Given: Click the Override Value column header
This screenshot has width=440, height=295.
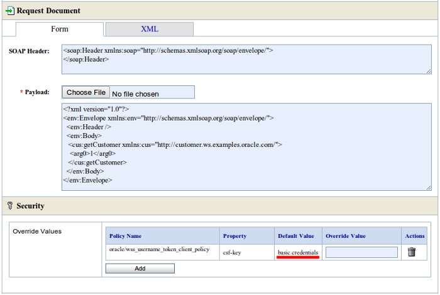Looking at the screenshot, I should pyautogui.click(x=361, y=236).
